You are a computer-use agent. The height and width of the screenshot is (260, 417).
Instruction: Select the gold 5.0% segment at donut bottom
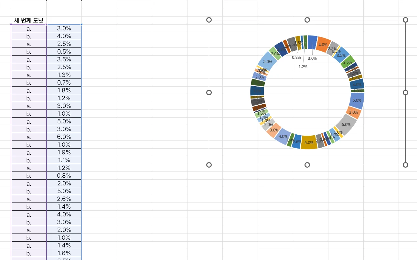click(x=309, y=142)
